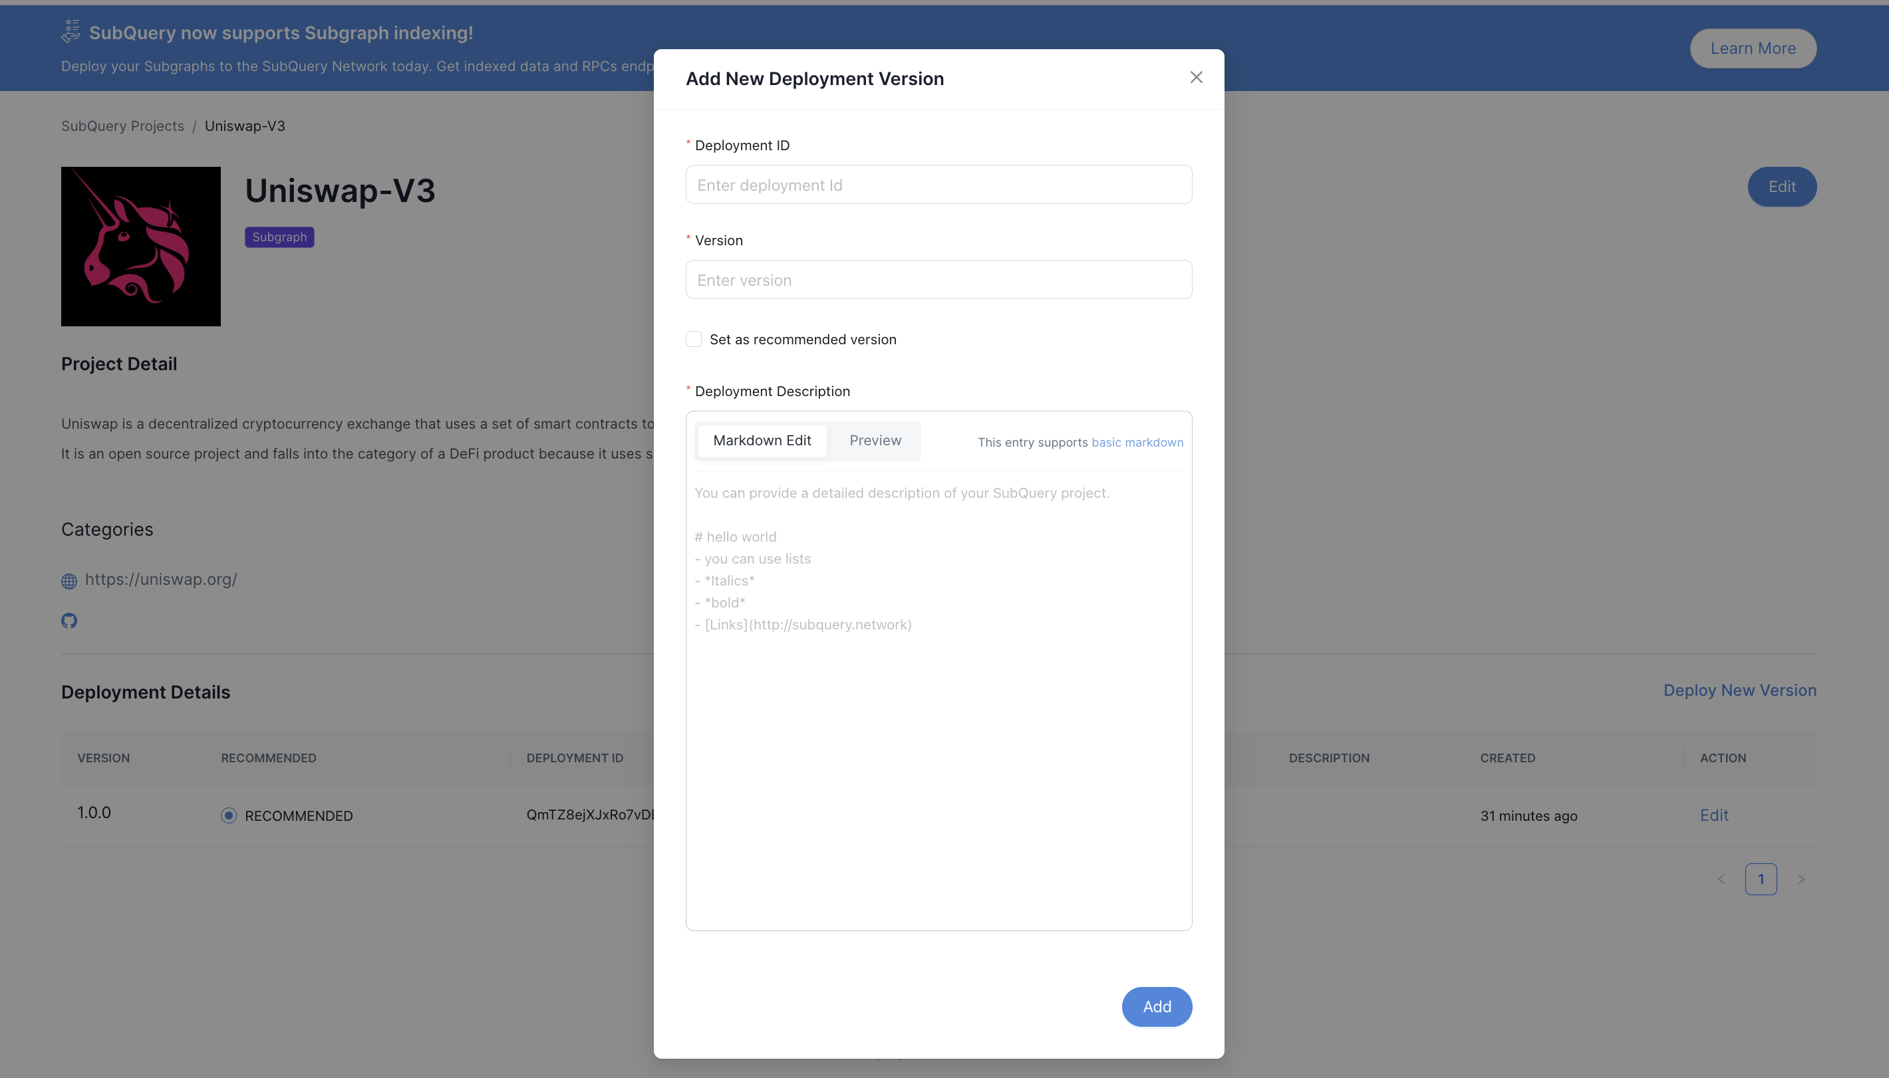
Task: Click the Deployment Details heading
Action: point(145,693)
